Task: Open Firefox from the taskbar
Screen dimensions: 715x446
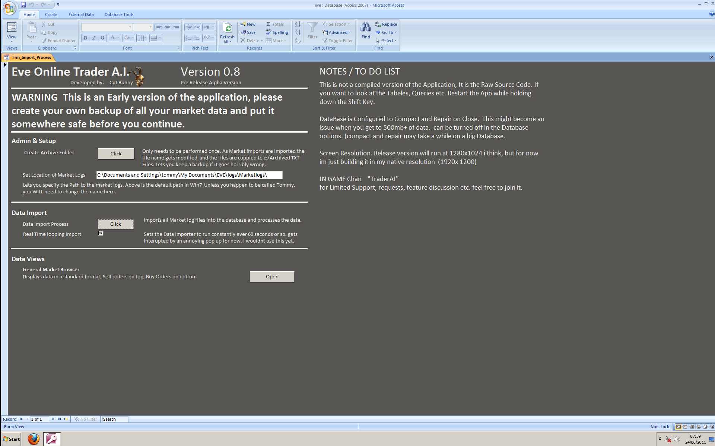Action: click(x=34, y=439)
